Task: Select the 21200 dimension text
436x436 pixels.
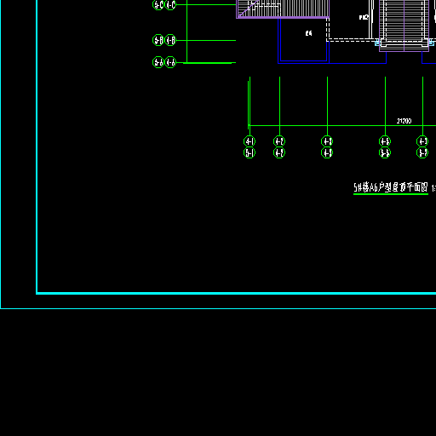Action: 404,121
